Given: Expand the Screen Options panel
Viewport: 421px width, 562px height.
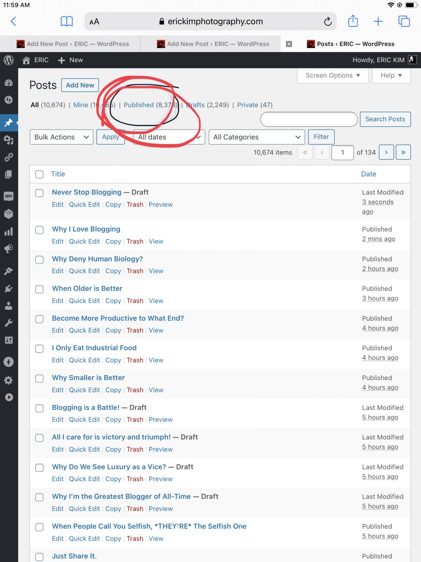Looking at the screenshot, I should click(x=333, y=76).
